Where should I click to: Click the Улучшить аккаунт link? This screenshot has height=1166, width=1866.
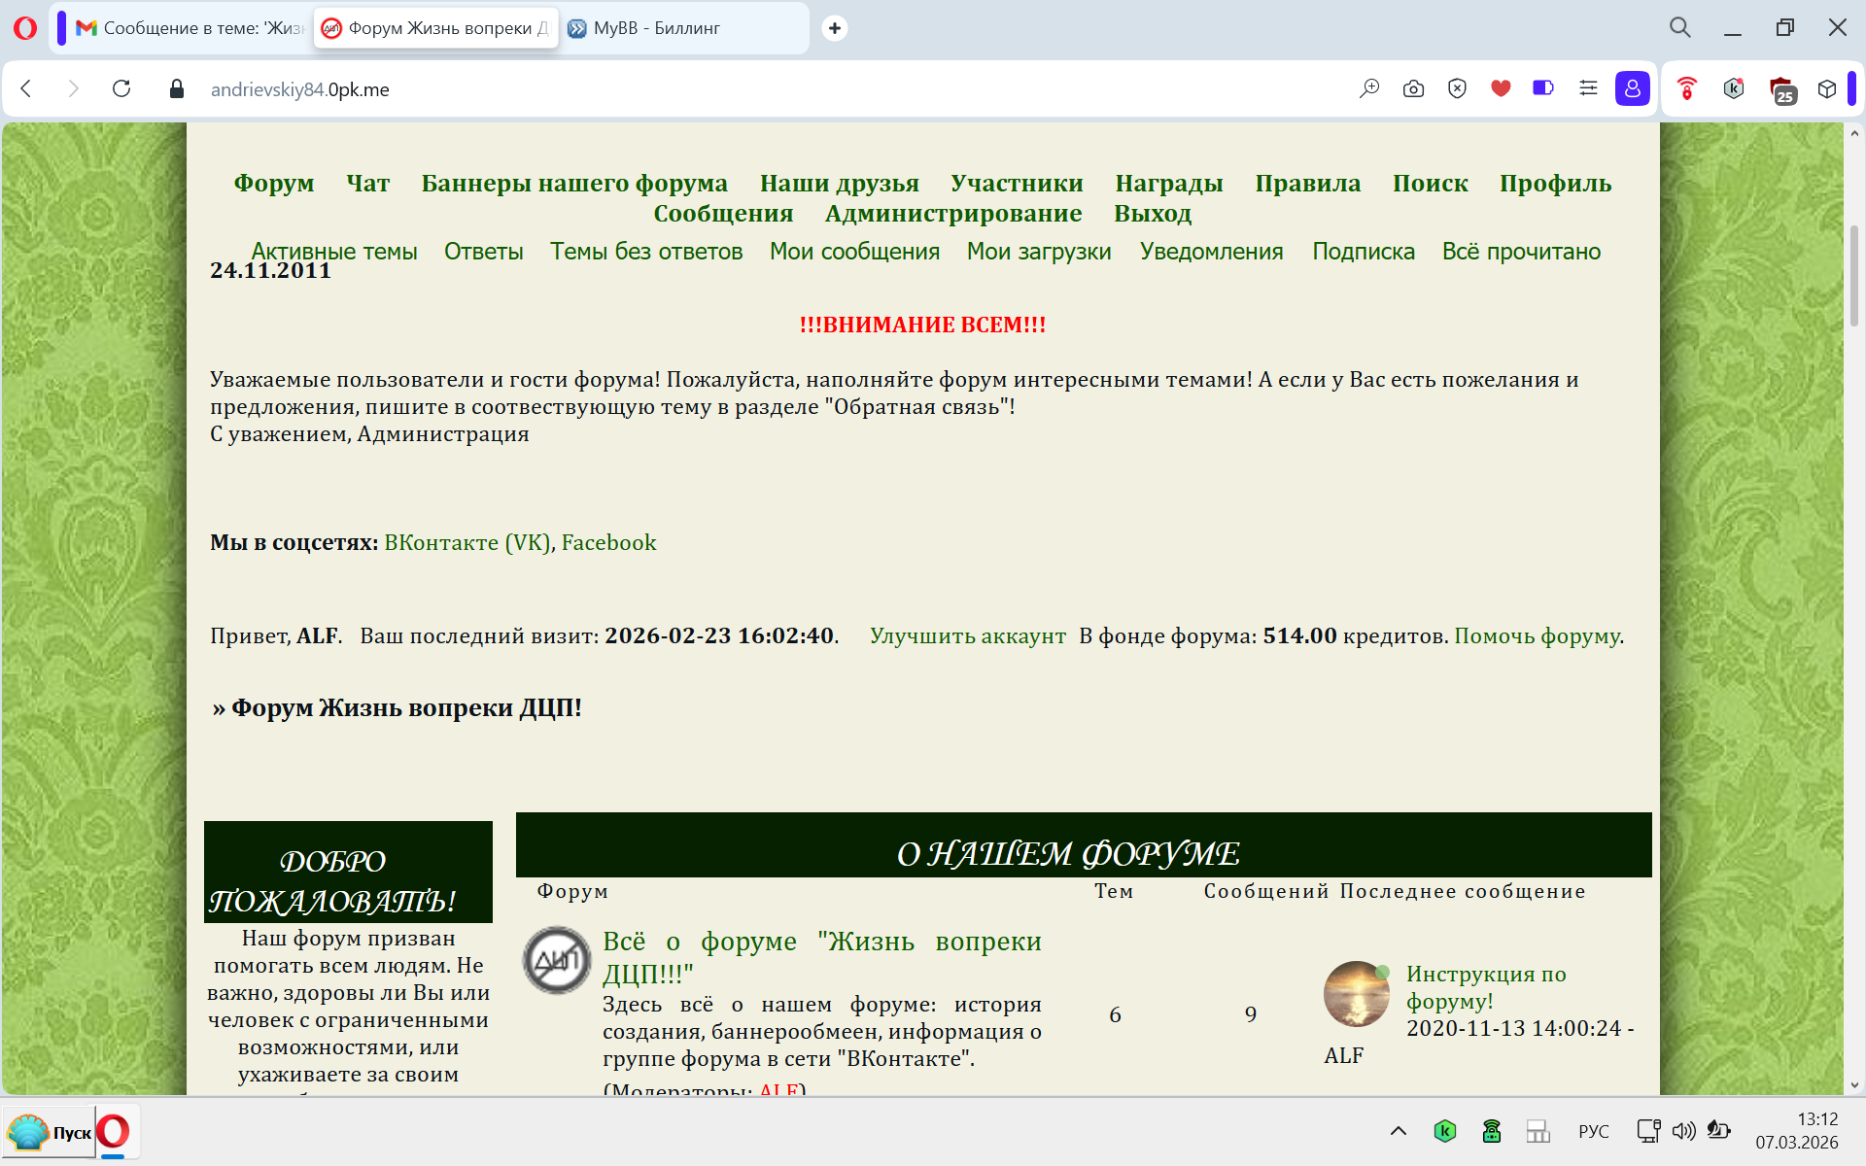click(x=967, y=635)
